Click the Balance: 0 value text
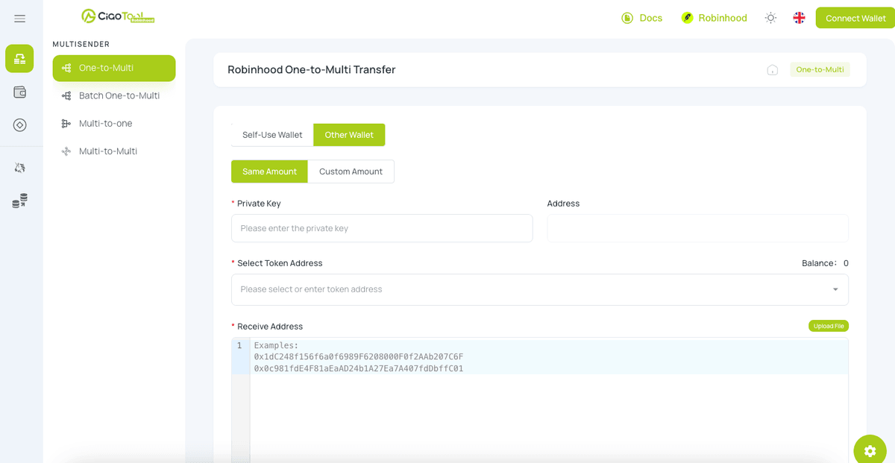Image resolution: width=895 pixels, height=463 pixels. pos(825,263)
